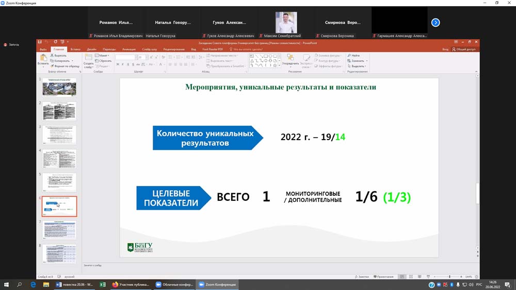Open the Select (Выделить) dropdown
This screenshot has height=290, width=516.
pyautogui.click(x=357, y=66)
